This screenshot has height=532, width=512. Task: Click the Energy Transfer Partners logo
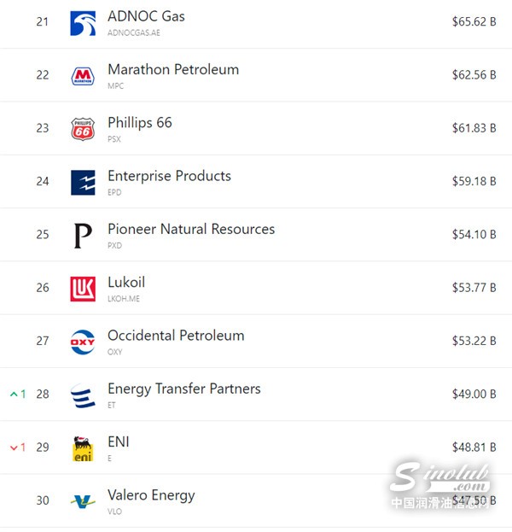(x=83, y=395)
